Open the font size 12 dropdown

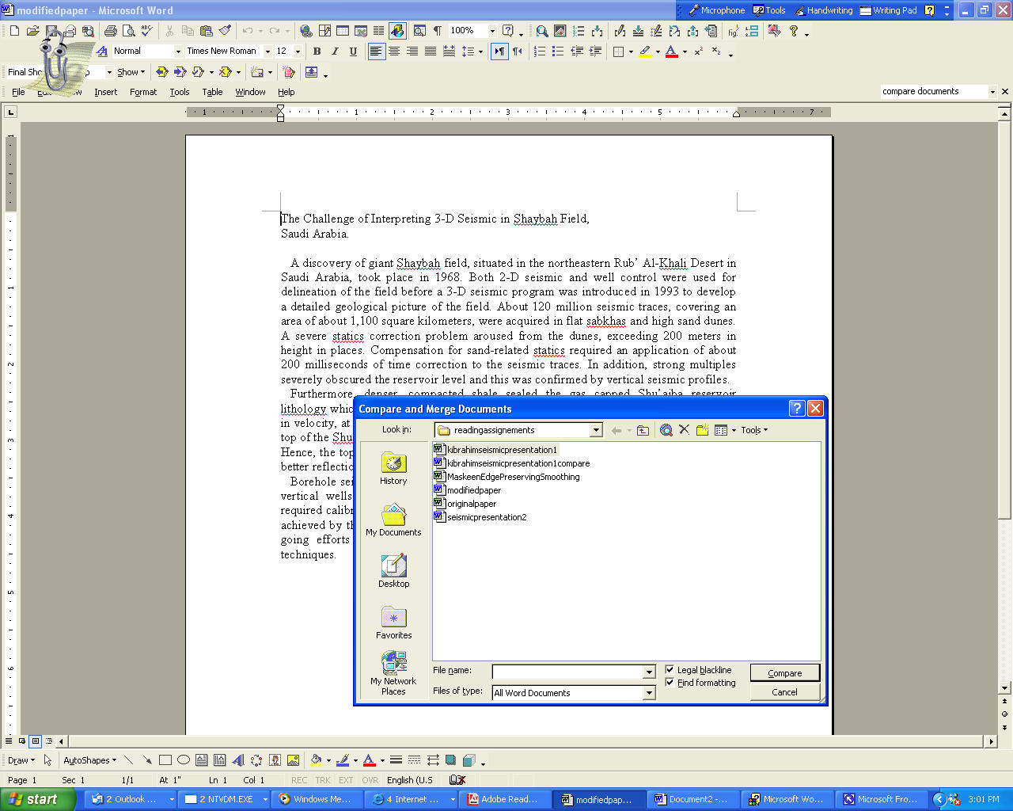coord(298,51)
